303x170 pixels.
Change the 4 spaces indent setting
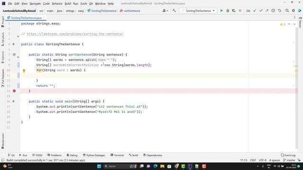pos(275,160)
